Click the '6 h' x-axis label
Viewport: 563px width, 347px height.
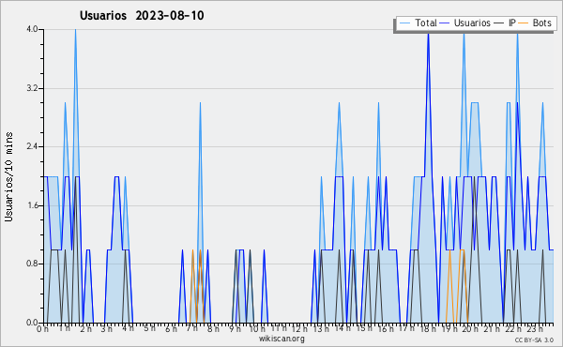[171, 329]
